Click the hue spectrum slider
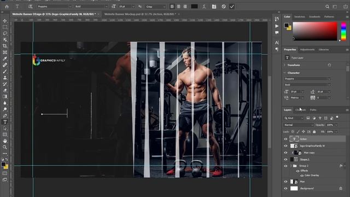 [343, 31]
